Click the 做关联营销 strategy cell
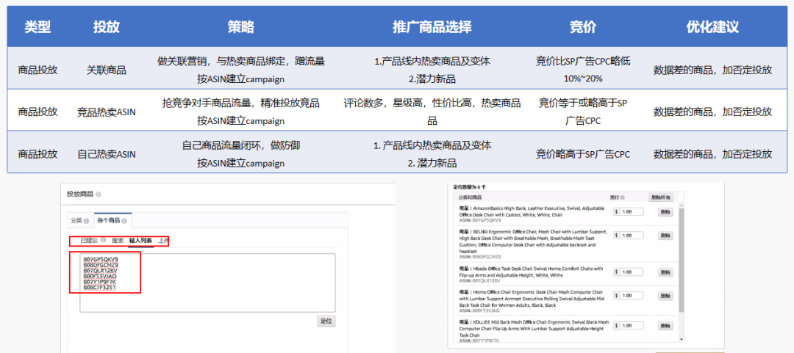Screen dimensions: 794x353 241,70
